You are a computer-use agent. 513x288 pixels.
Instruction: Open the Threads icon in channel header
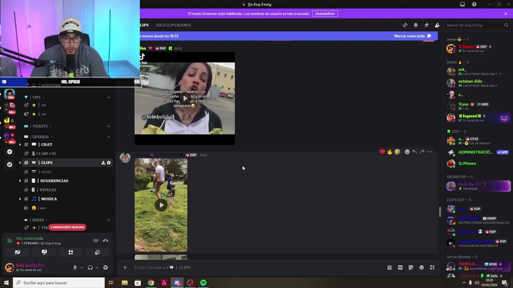(405, 25)
